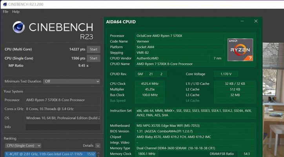Start the CPU Multi Core test
The image size is (284, 157).
click(93, 49)
